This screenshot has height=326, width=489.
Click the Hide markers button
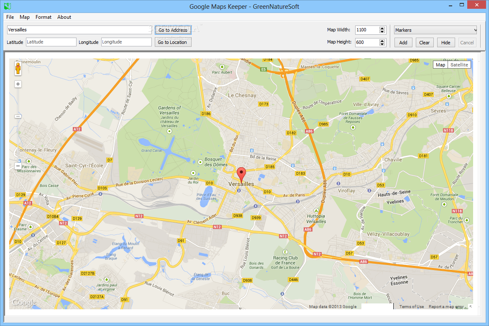tap(445, 42)
